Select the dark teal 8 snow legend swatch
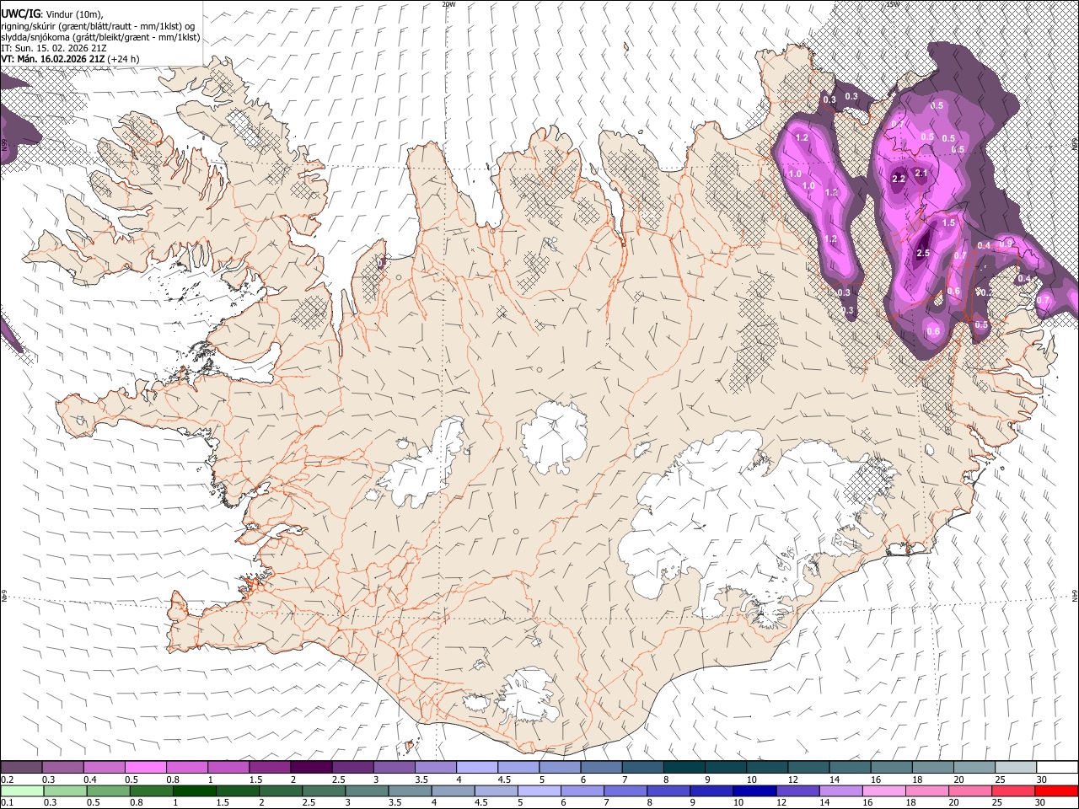Screen dimensions: 1079x809 point(684,768)
